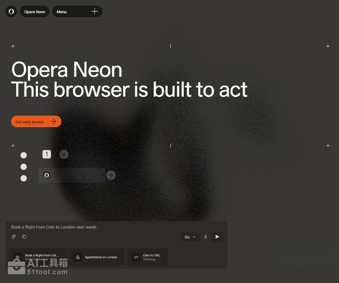Click the tabs context icon beside paperclip

click(x=24, y=237)
